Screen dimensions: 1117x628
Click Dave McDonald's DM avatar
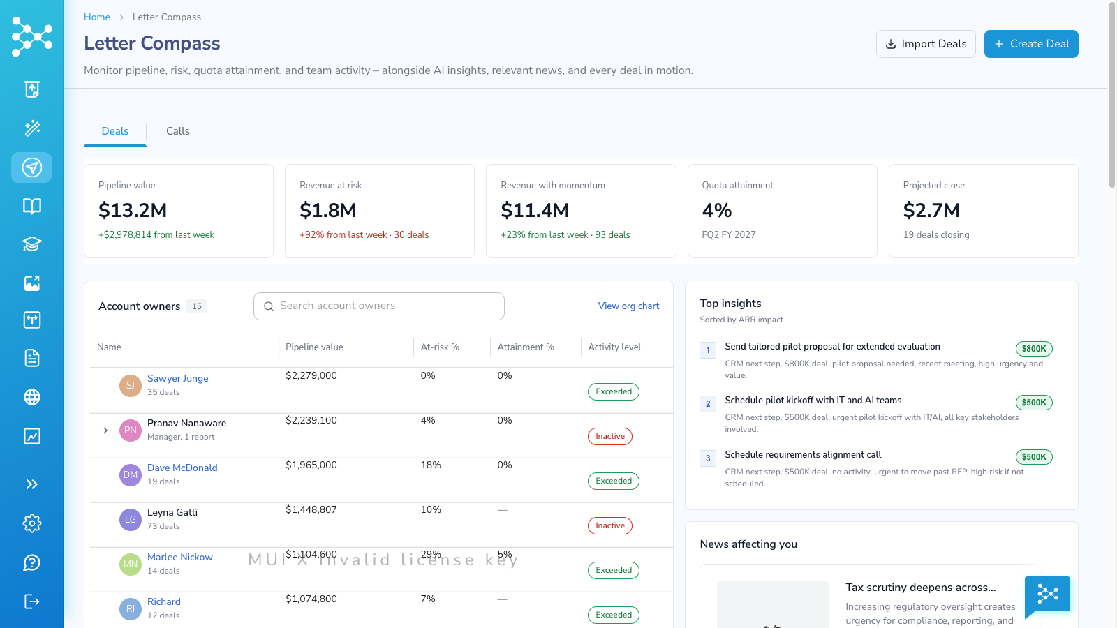[x=131, y=475]
